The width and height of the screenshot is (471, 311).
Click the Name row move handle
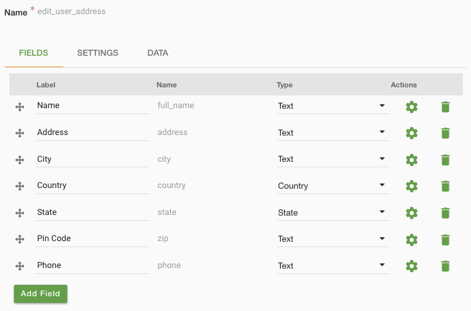tap(20, 107)
